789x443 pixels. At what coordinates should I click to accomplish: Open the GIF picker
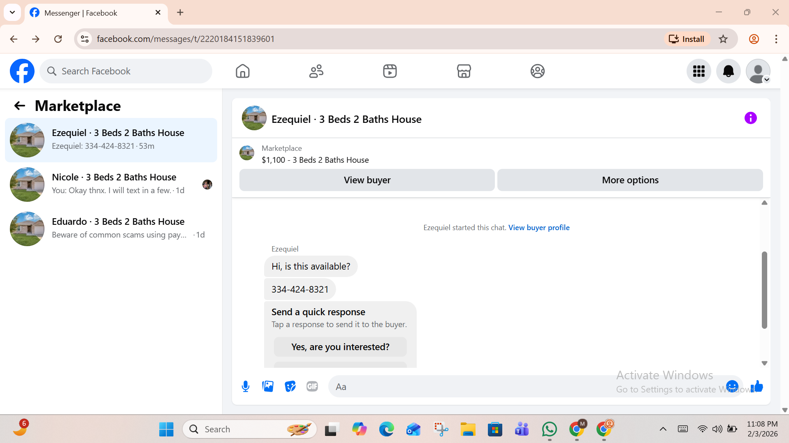point(312,386)
